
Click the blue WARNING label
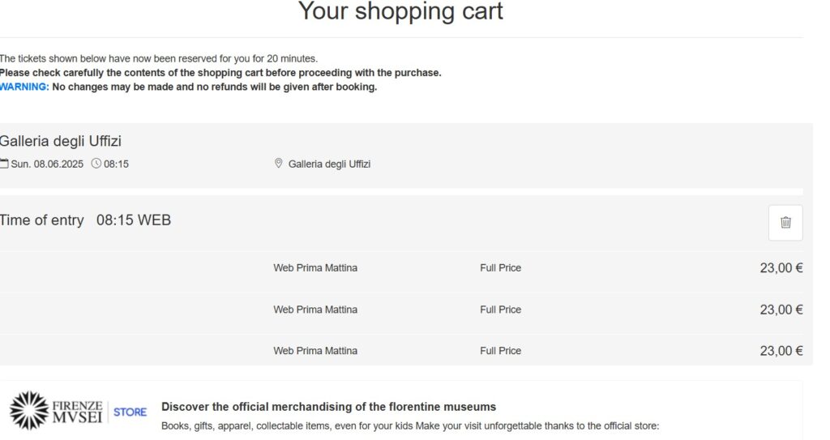pos(24,87)
